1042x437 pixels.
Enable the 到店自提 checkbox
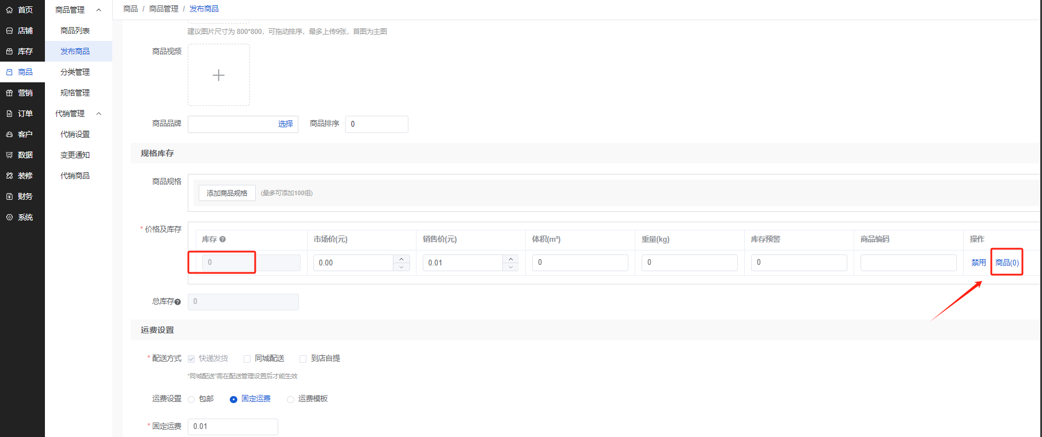(x=303, y=359)
